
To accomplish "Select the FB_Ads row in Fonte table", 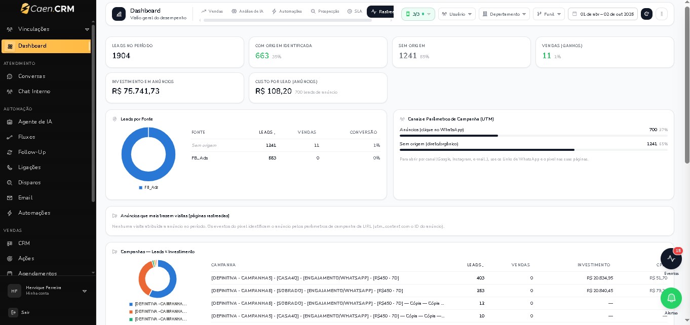I will click(x=286, y=158).
